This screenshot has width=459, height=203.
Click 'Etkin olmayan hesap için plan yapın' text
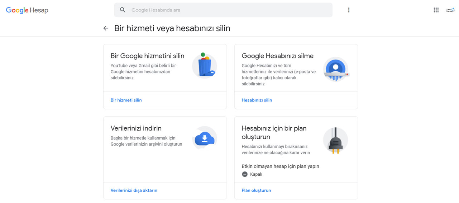[281, 166]
